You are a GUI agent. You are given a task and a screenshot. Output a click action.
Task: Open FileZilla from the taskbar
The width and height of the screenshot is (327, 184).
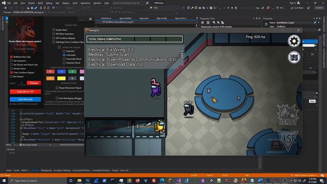(154, 180)
